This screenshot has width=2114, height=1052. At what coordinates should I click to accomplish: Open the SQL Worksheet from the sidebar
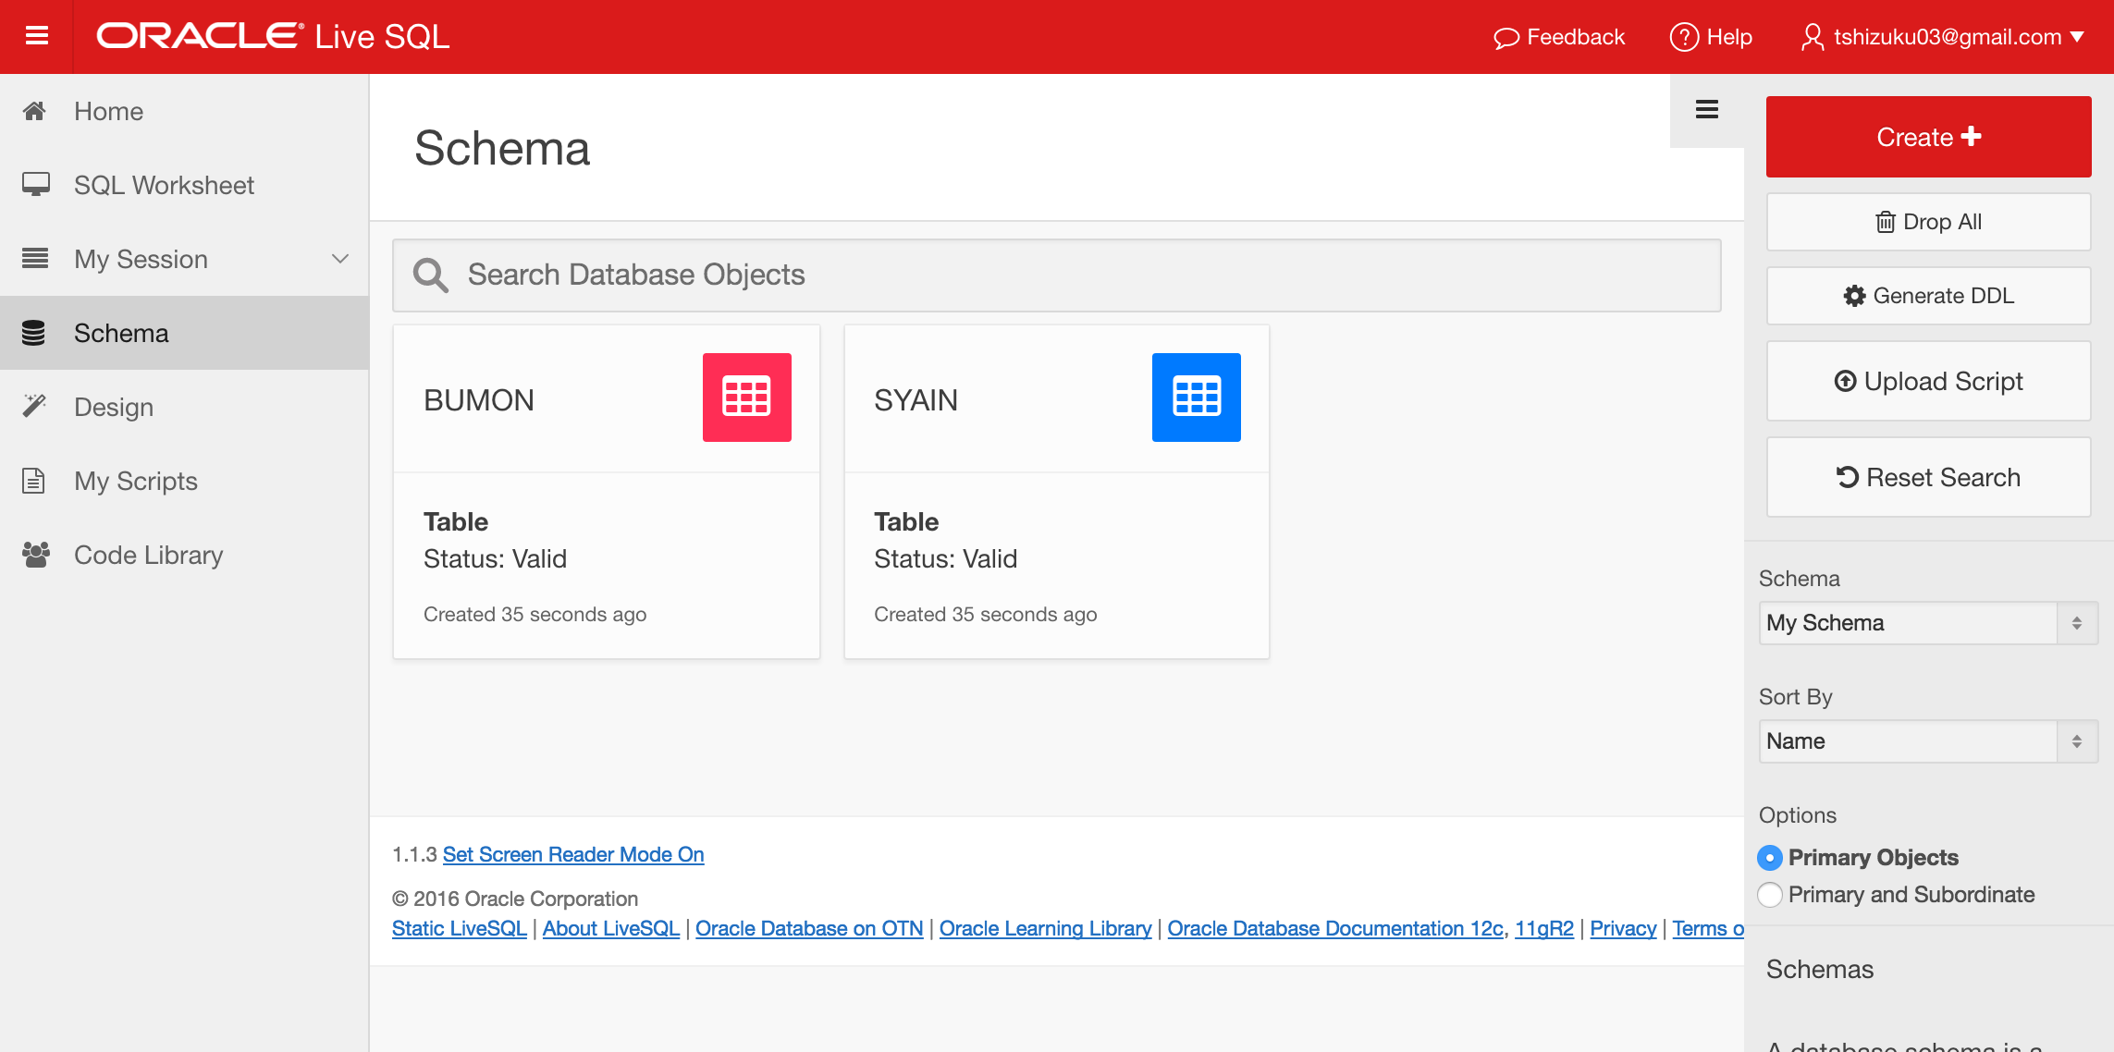click(164, 185)
